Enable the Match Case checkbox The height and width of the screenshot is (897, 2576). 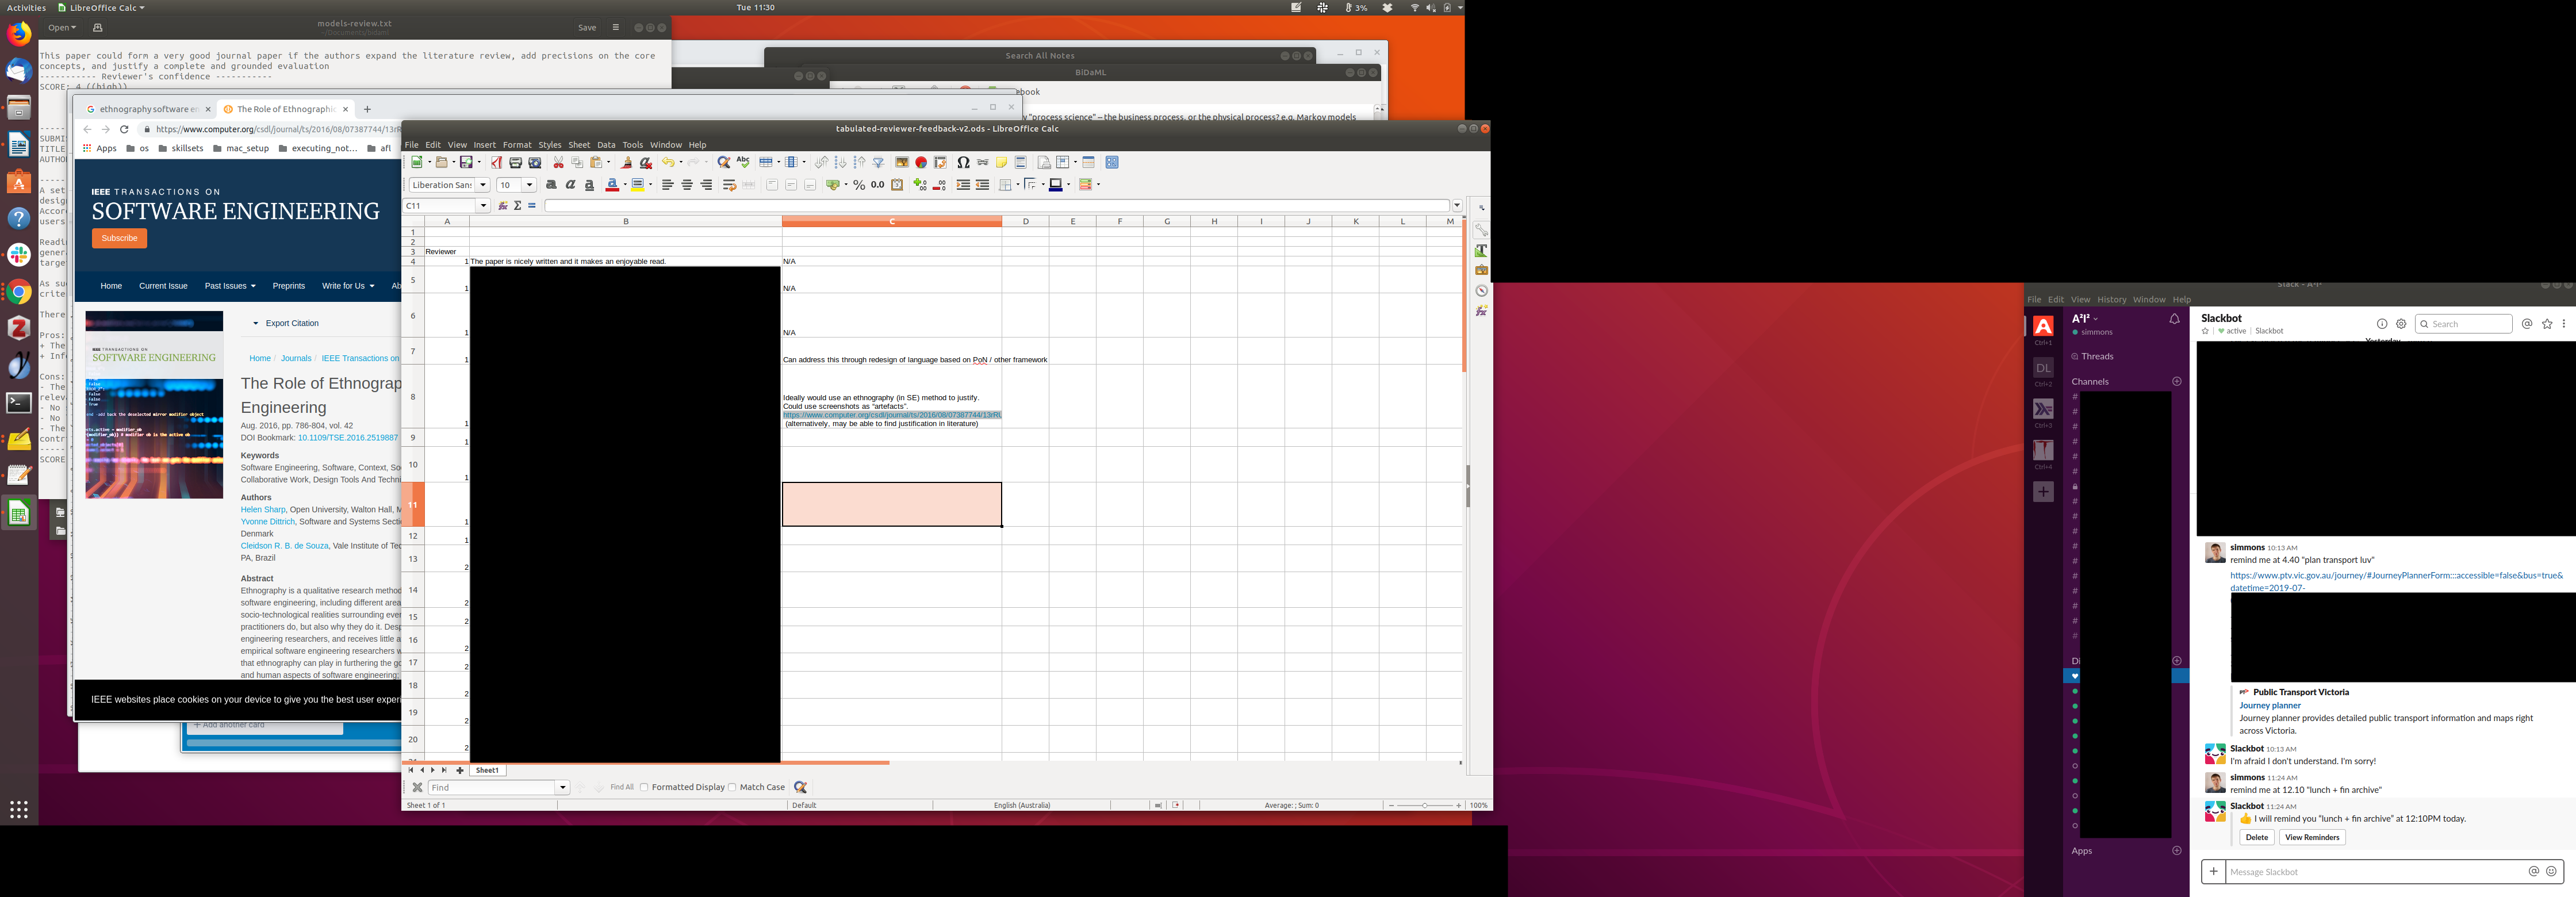coord(733,787)
